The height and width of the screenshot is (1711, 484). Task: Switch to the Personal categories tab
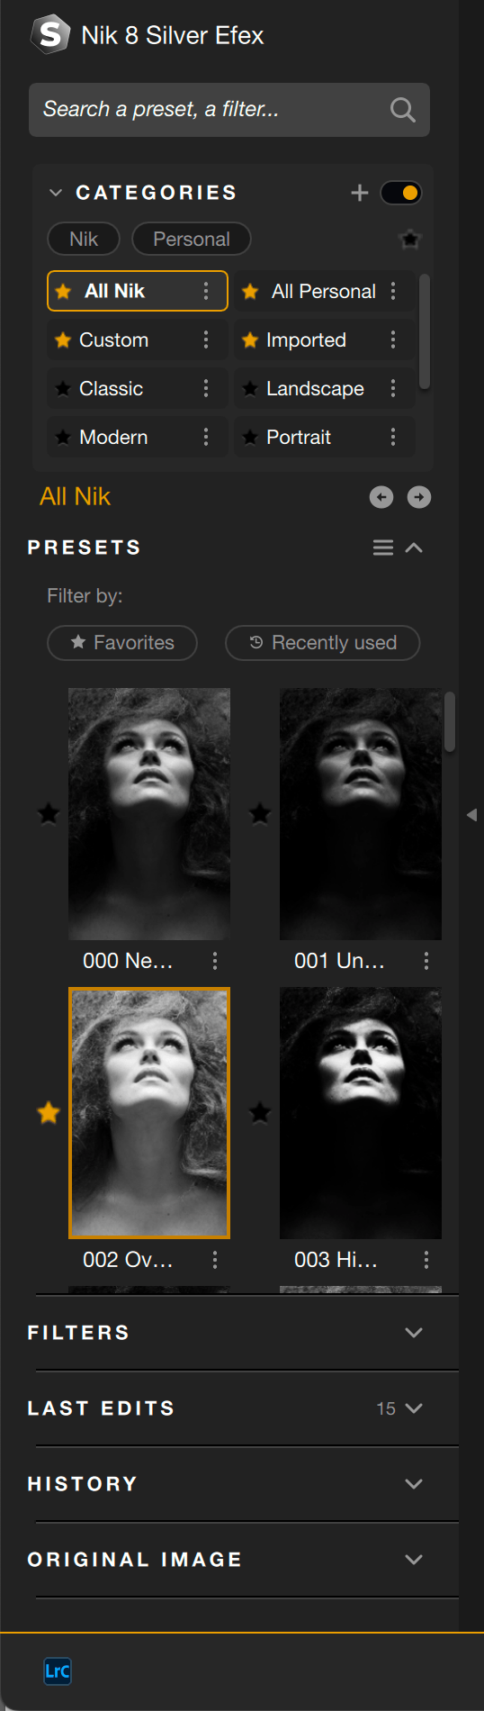point(192,239)
